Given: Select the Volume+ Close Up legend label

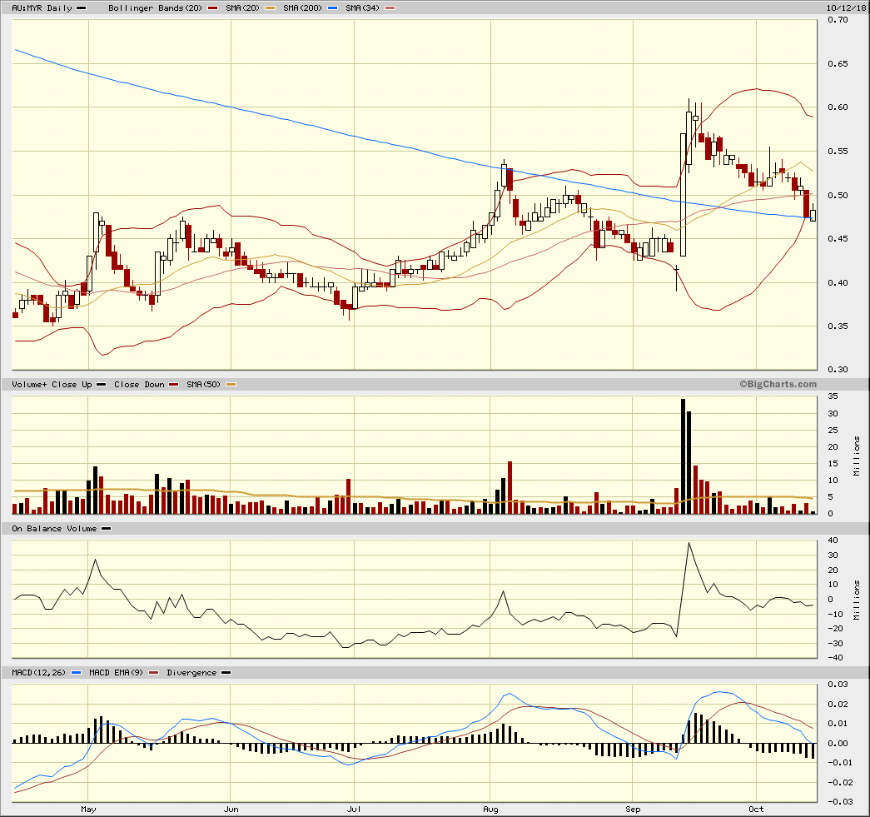Looking at the screenshot, I should coord(52,384).
